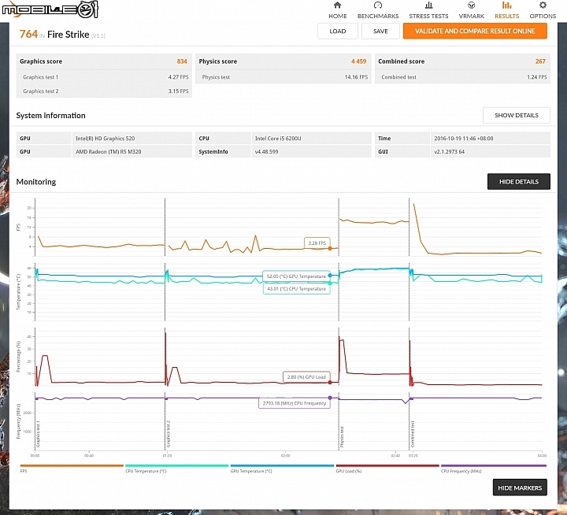The width and height of the screenshot is (567, 515).
Task: Click HIDE DETAILS in Monitoring section
Action: (x=518, y=182)
